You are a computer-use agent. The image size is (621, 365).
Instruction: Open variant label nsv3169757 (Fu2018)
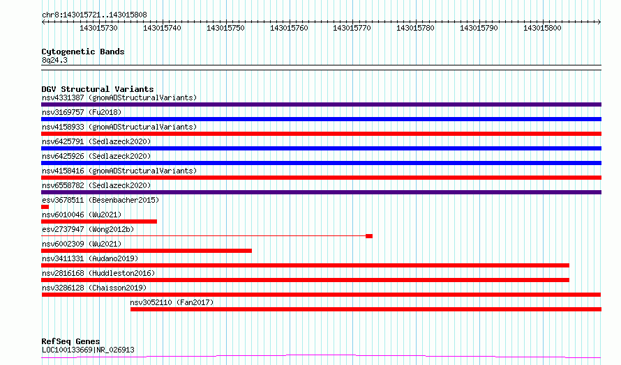[x=82, y=112]
